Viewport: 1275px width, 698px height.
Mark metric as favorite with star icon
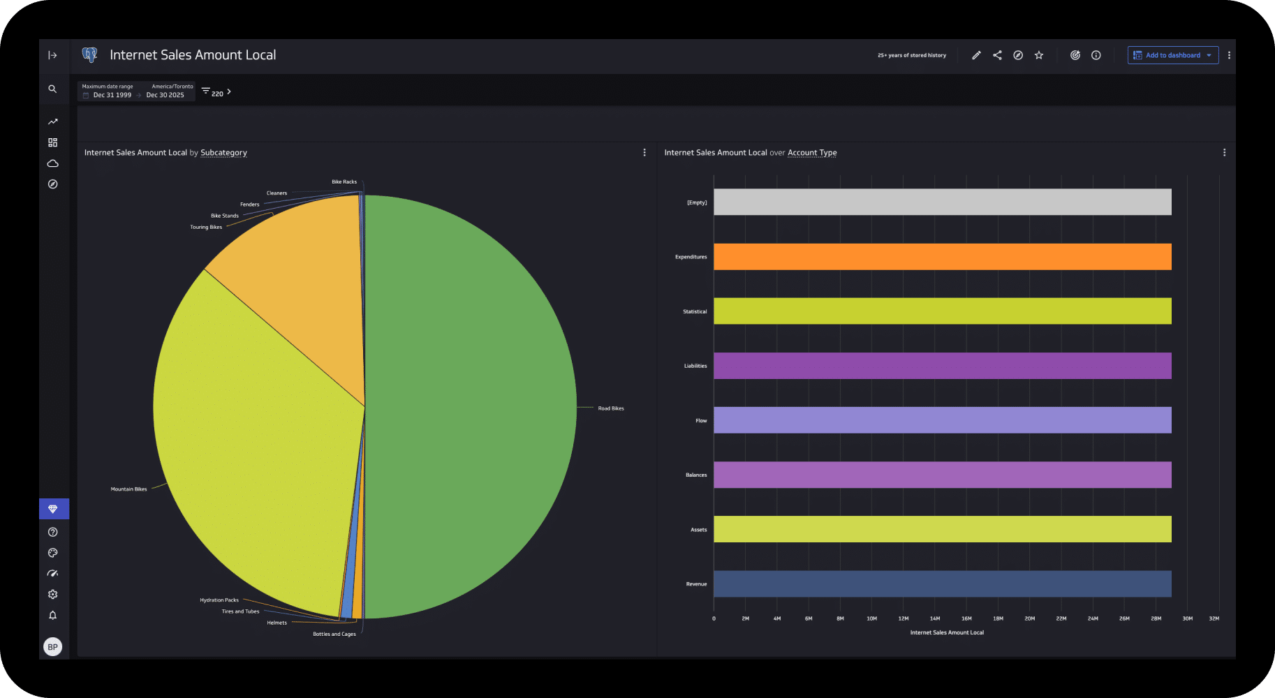pyautogui.click(x=1039, y=55)
